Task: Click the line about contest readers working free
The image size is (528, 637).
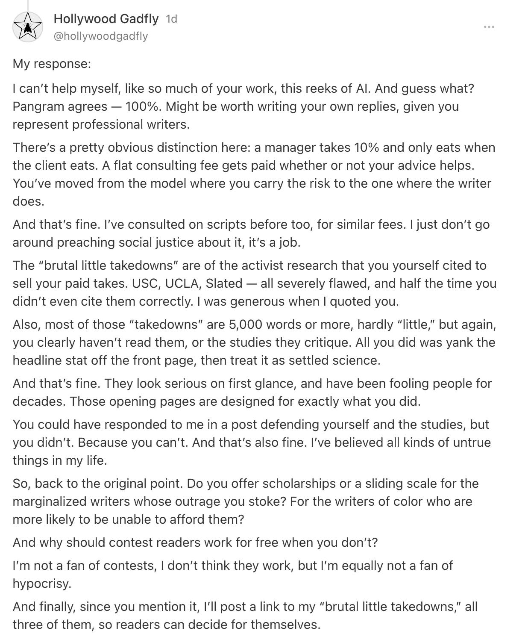Action: (x=195, y=543)
